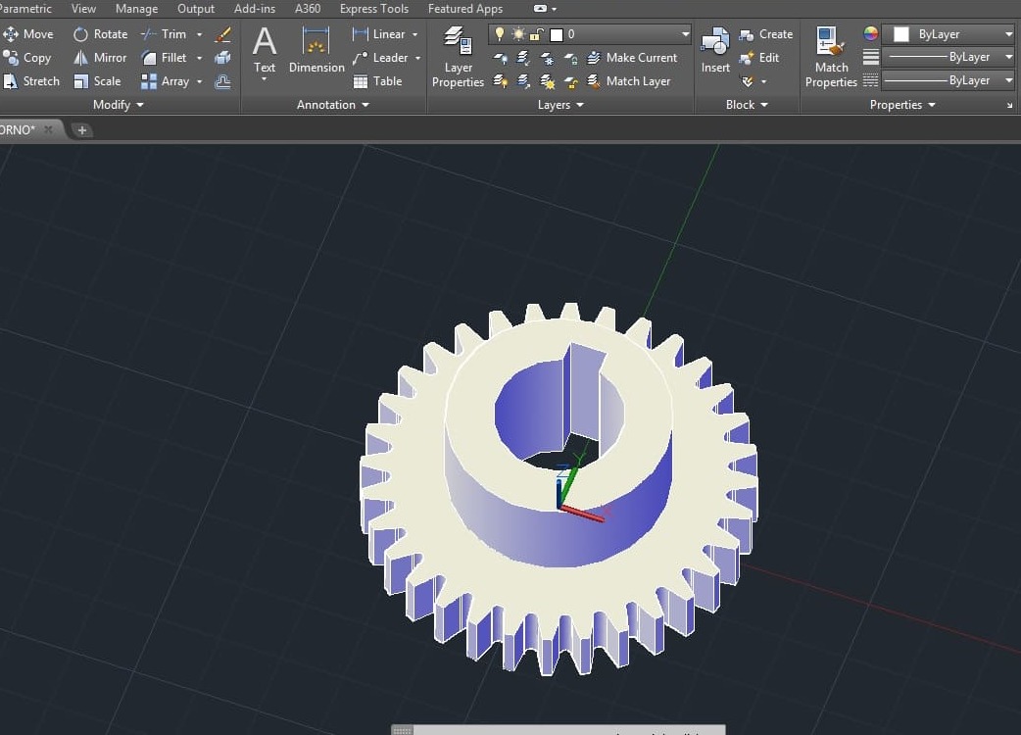Select the Copy tool
This screenshot has height=735, width=1021.
click(x=26, y=57)
